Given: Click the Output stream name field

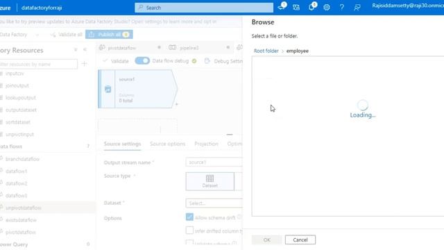Looking at the screenshot, I should point(214,162).
